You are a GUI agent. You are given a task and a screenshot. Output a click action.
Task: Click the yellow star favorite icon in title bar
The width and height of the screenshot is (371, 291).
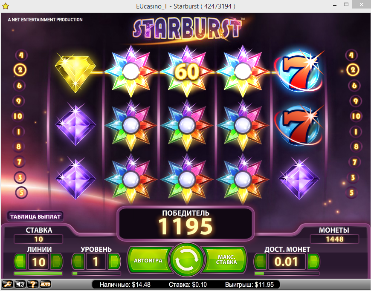click(x=5, y=6)
